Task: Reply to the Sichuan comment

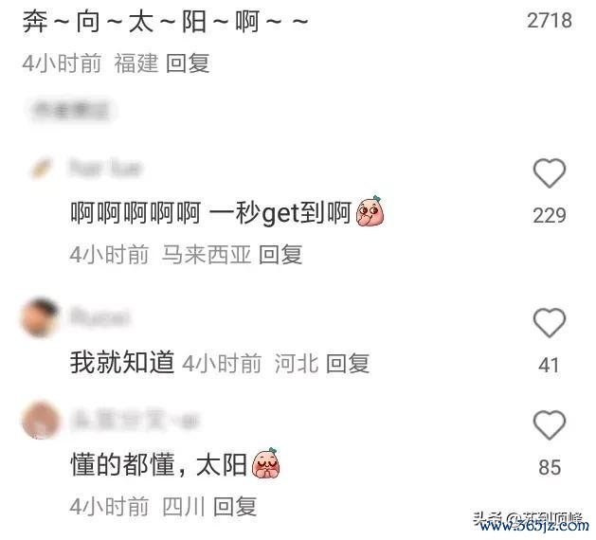Action: [235, 506]
